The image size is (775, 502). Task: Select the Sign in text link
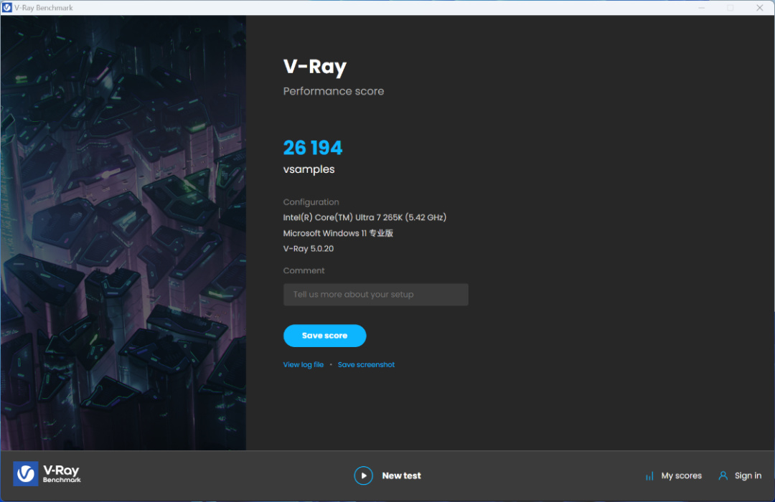pos(748,475)
